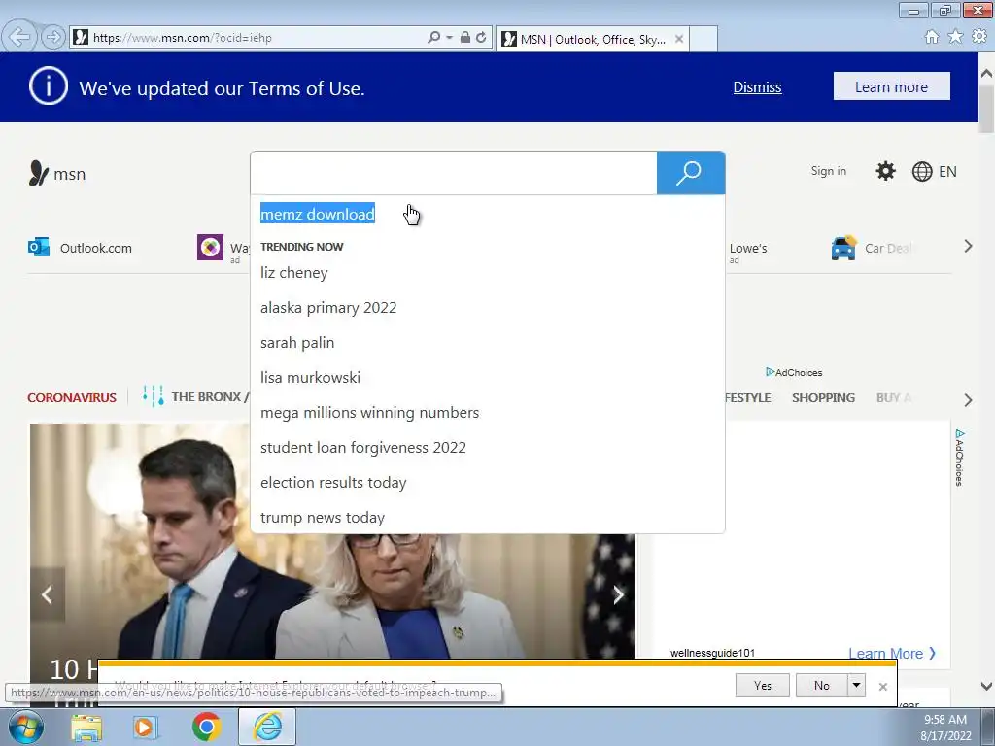Launch Google Chrome from taskbar
The height and width of the screenshot is (746, 995).
206,727
